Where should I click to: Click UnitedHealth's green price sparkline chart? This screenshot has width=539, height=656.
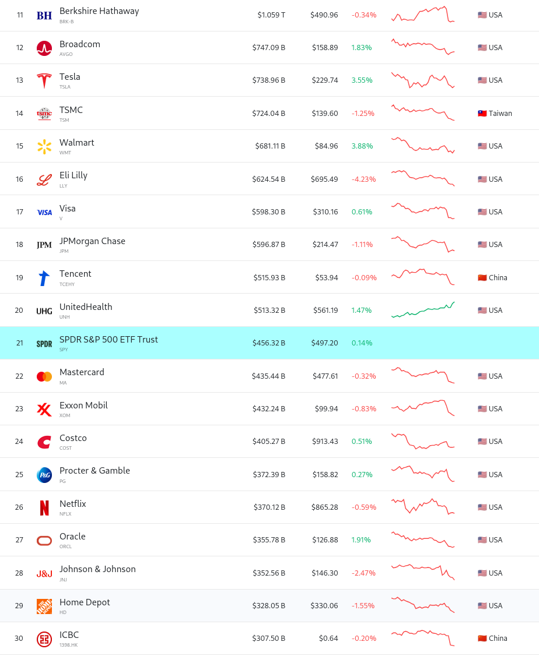click(423, 309)
